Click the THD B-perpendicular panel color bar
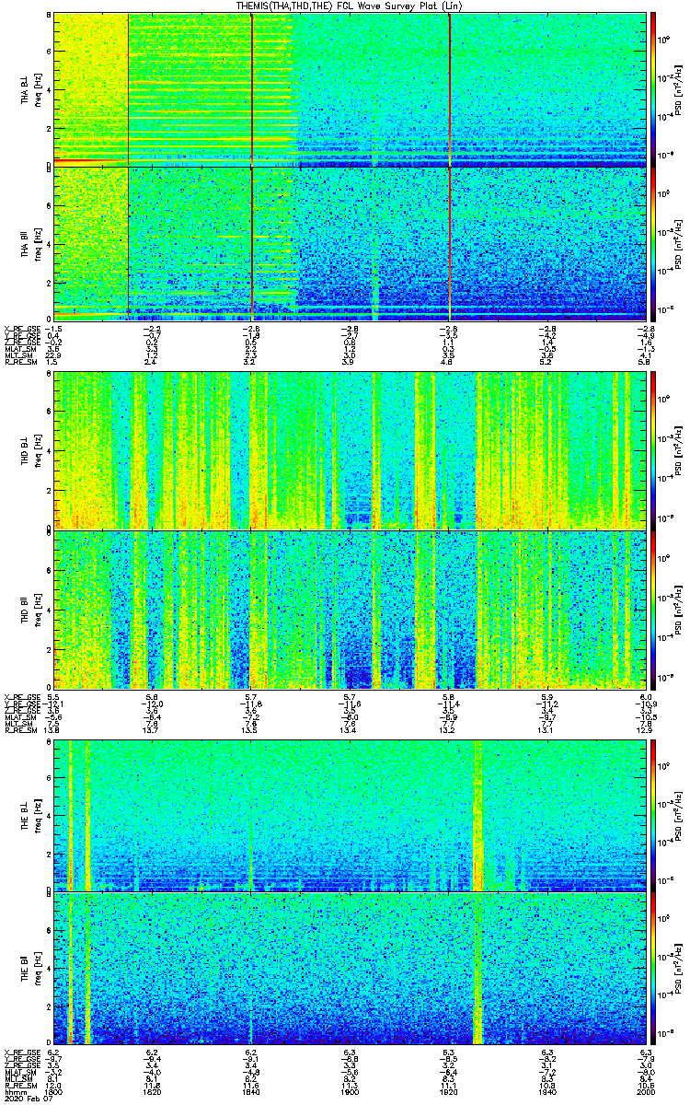 click(x=653, y=449)
